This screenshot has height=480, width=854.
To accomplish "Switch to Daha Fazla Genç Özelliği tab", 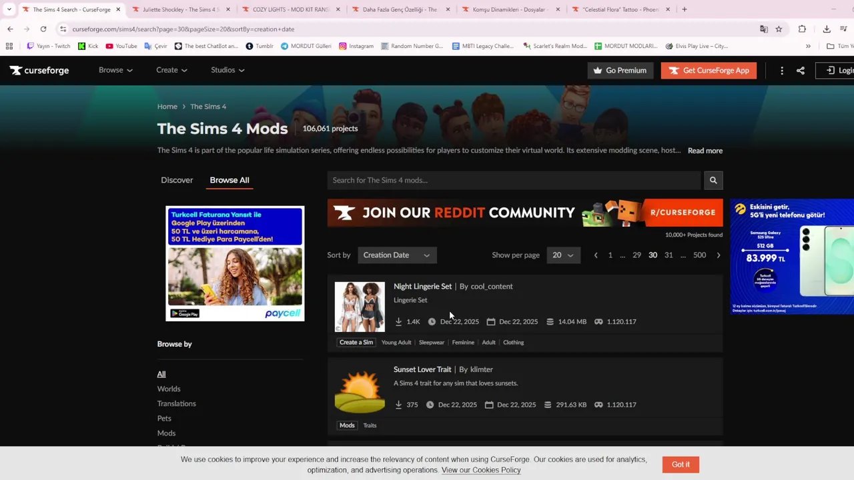I will 399,9.
